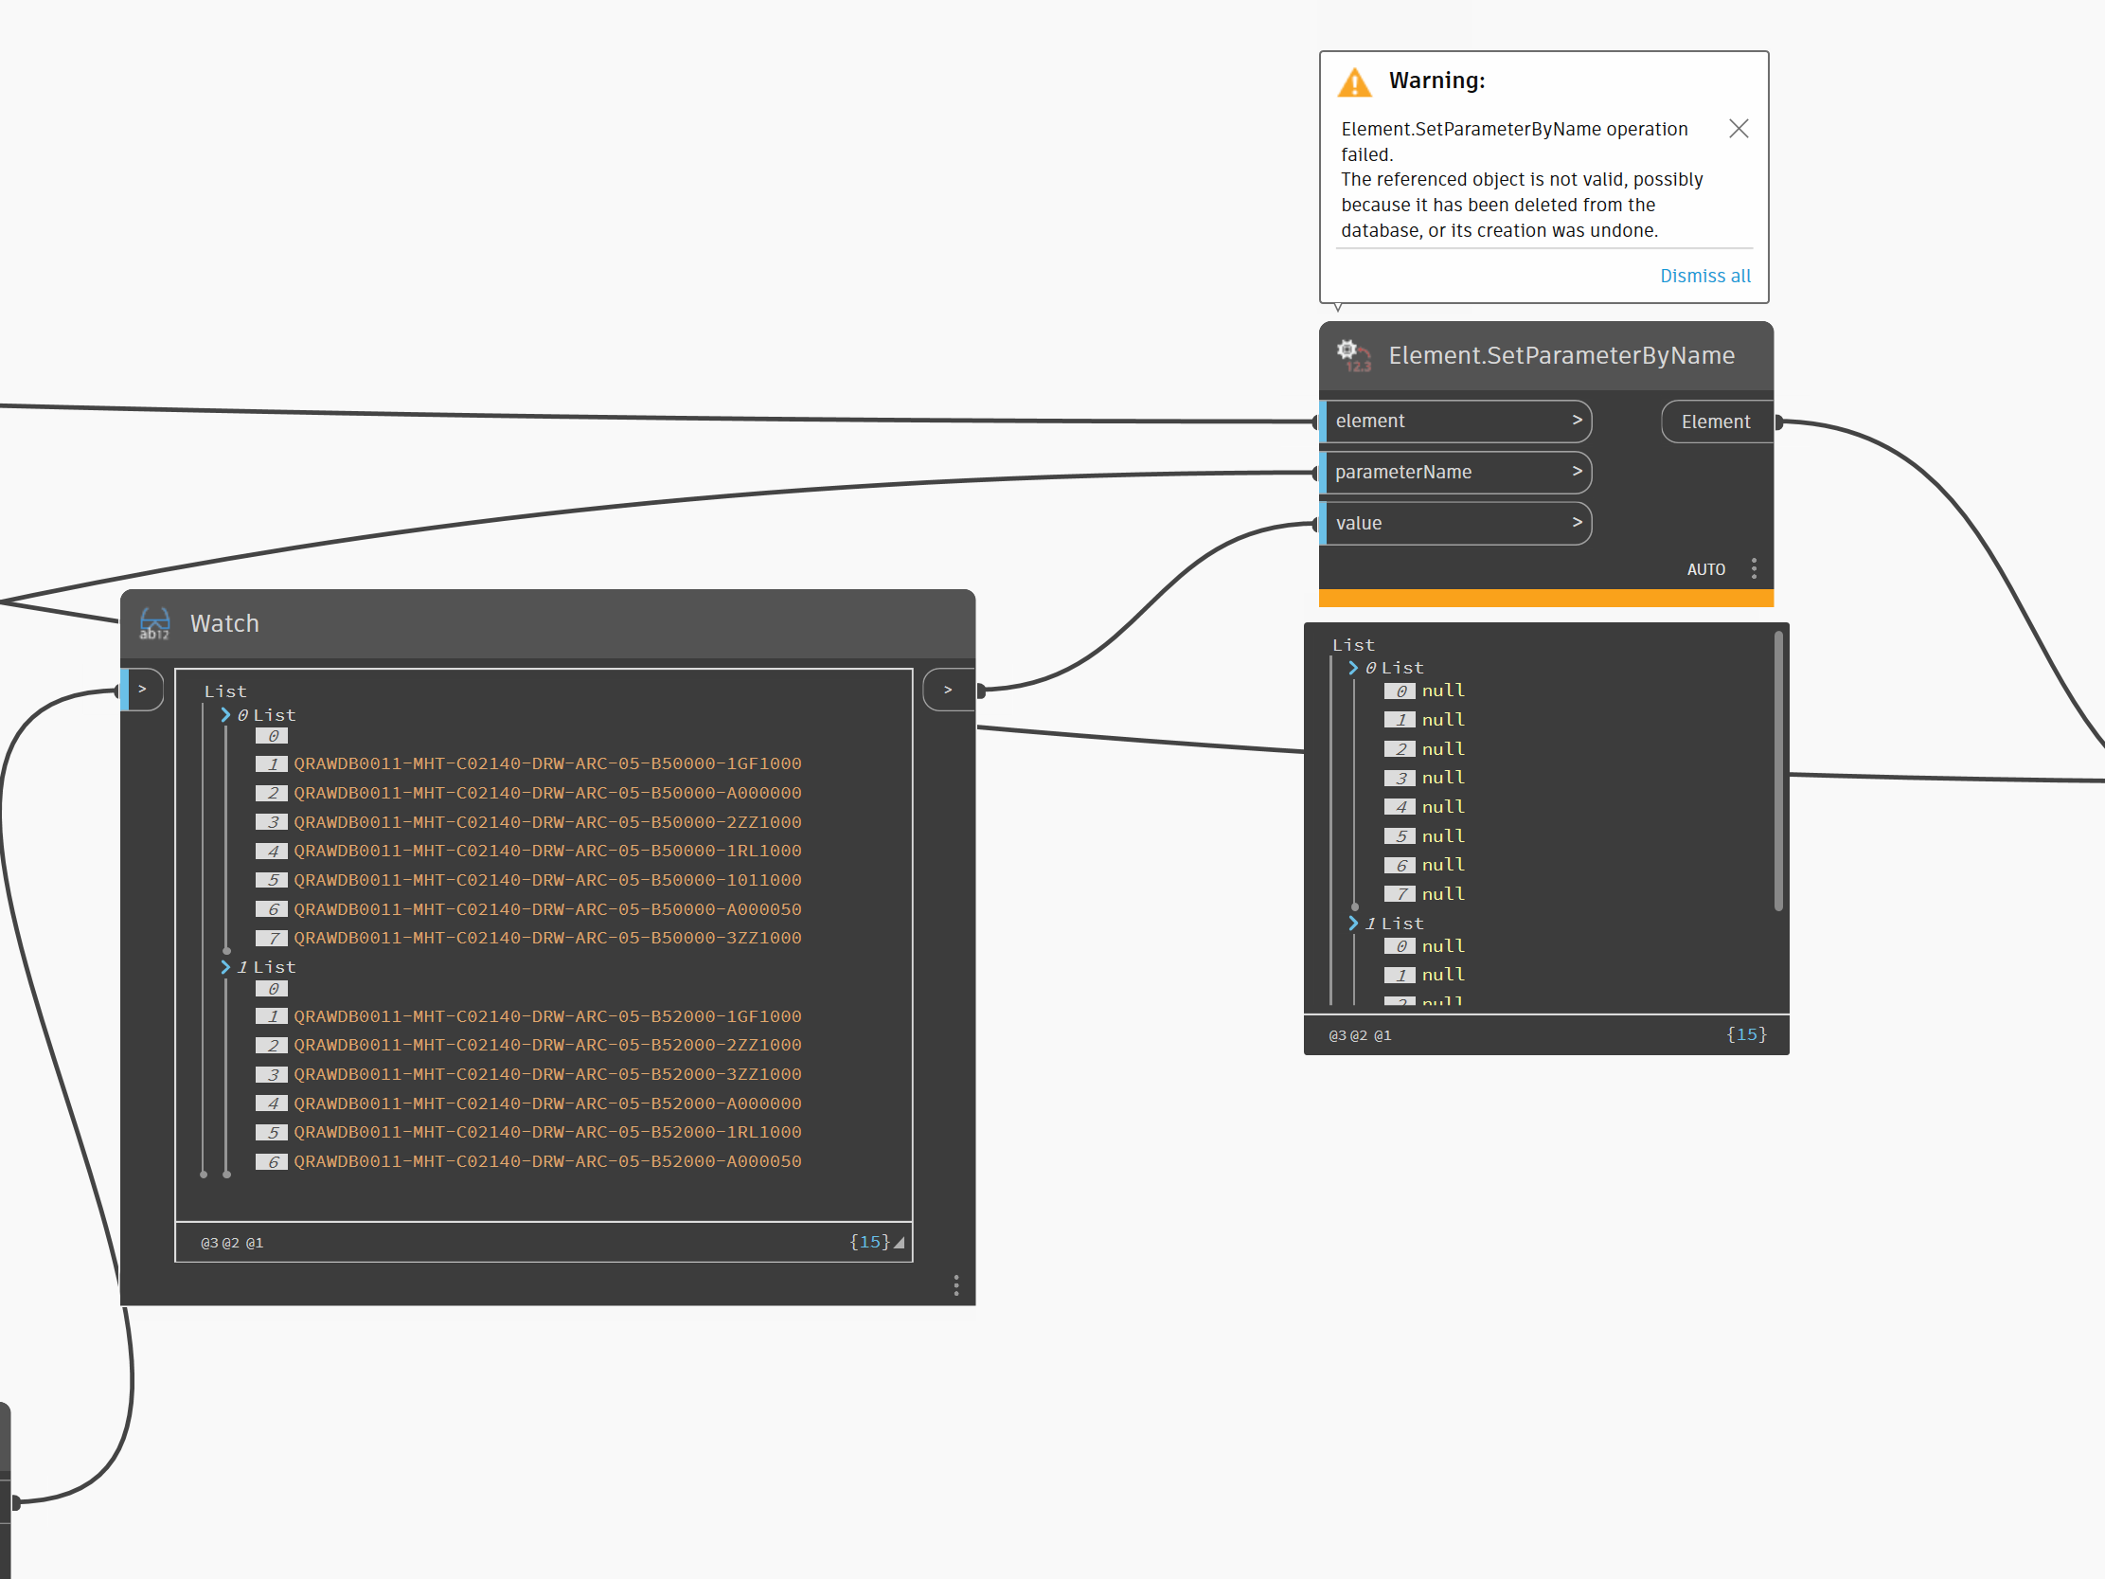Select item QRAWDB0011-MHT-C02140-DRW-ARC-05-B50000-1GF1000
Screen dimensions: 2105x1579
pos(547,764)
